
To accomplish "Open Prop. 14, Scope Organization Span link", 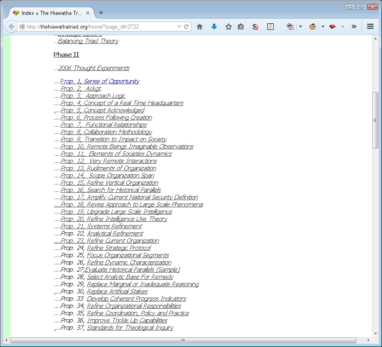I will pyautogui.click(x=107, y=176).
